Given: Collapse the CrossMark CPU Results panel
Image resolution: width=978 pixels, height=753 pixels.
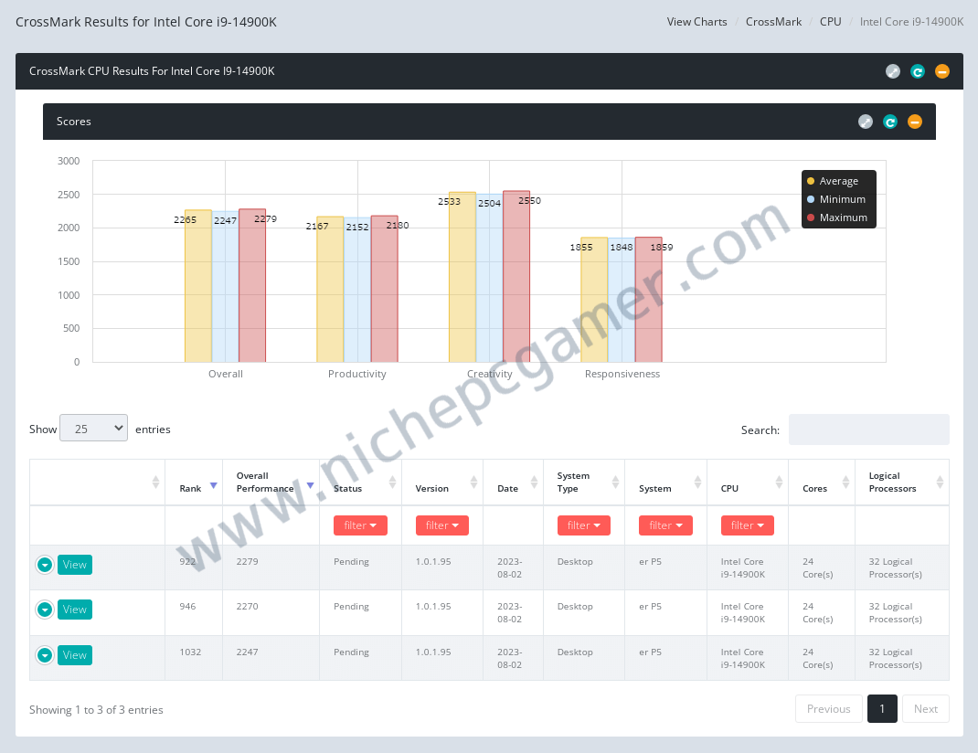Looking at the screenshot, I should 941,71.
